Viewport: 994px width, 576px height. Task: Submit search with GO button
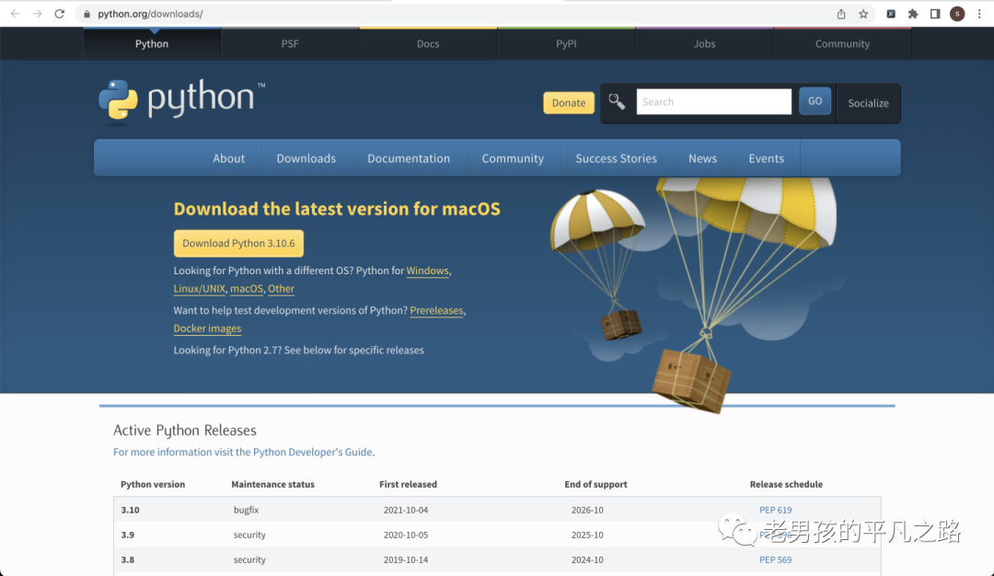(815, 101)
